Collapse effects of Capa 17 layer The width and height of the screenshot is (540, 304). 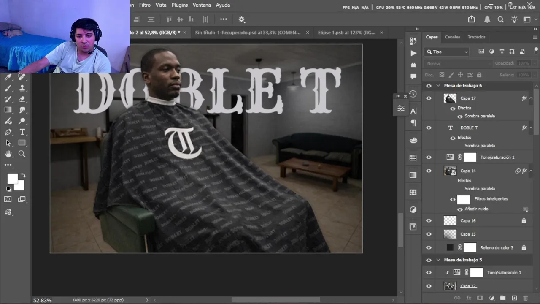click(531, 98)
